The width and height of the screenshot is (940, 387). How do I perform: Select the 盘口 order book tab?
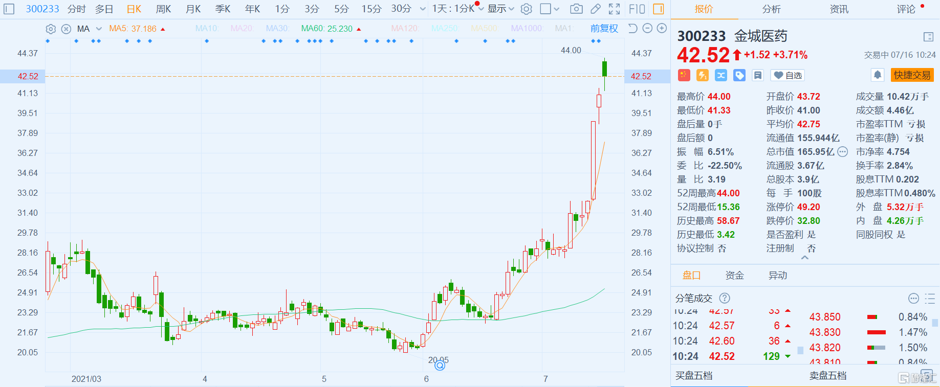(x=691, y=276)
